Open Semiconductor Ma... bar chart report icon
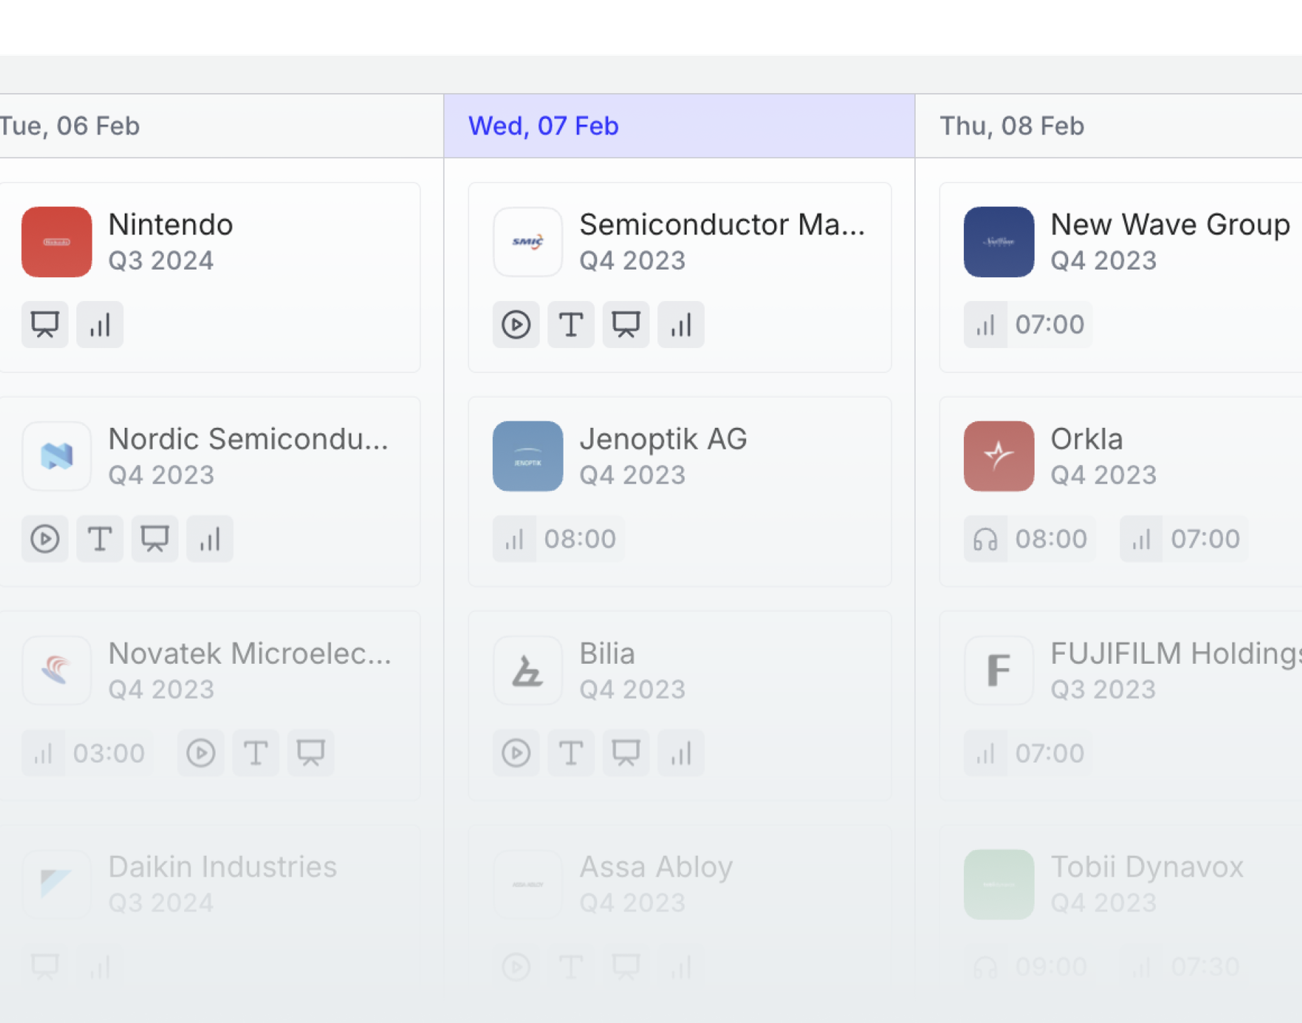Screen dimensions: 1302x1023 (681, 325)
